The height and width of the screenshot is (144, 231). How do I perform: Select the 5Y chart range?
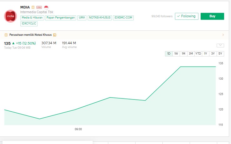click(220, 54)
